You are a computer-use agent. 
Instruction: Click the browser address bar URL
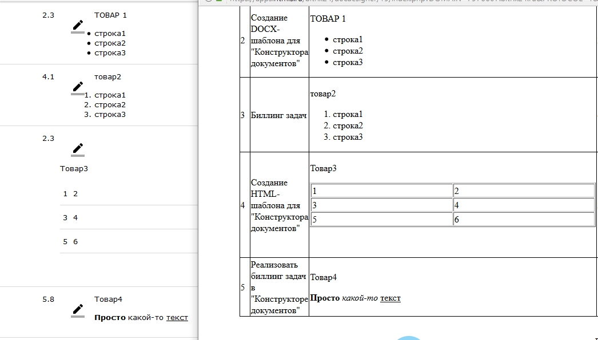coord(400,1)
